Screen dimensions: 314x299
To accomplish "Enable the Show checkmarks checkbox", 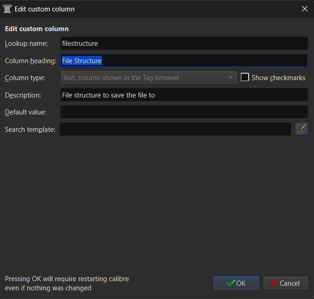I will click(245, 77).
